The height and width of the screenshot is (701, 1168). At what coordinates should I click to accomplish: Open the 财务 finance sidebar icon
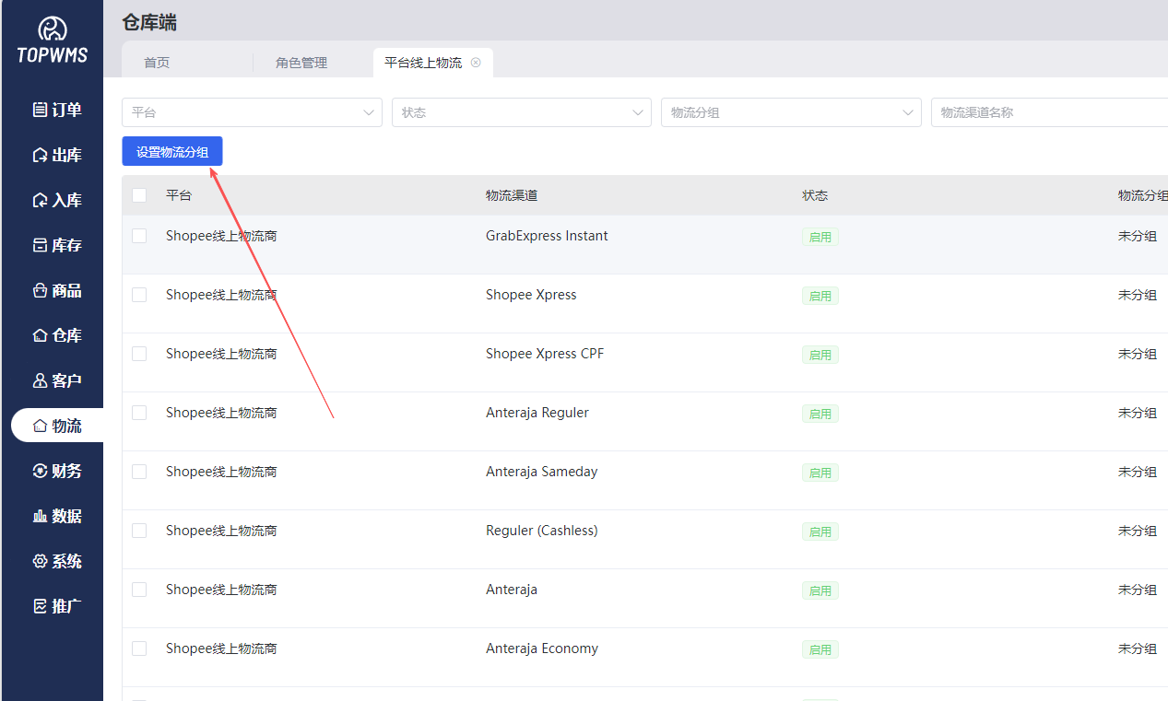[40, 471]
